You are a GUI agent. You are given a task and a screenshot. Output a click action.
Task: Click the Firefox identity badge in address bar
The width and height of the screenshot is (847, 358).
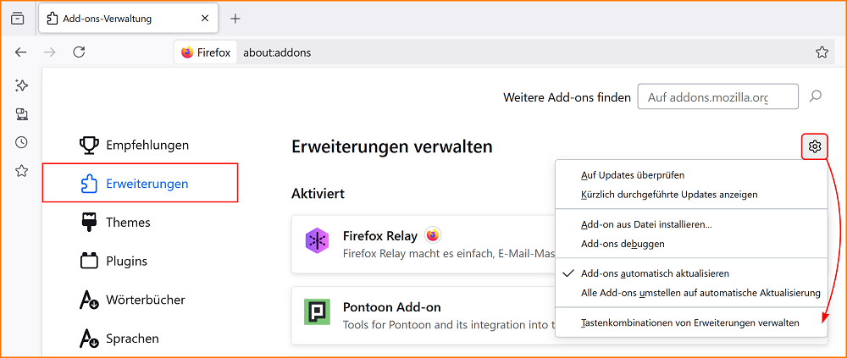click(206, 52)
